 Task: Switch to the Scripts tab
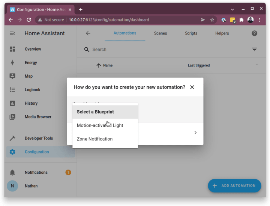coord(191,33)
